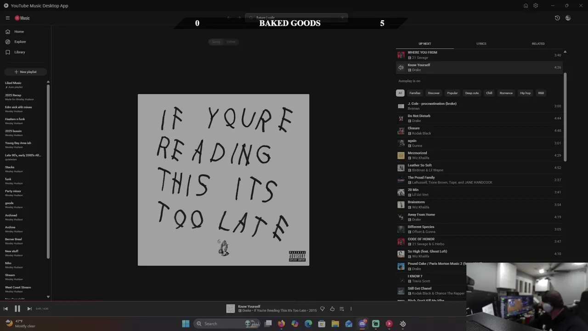The height and width of the screenshot is (331, 588).
Task: Click the title bar home icon
Action: click(x=526, y=6)
